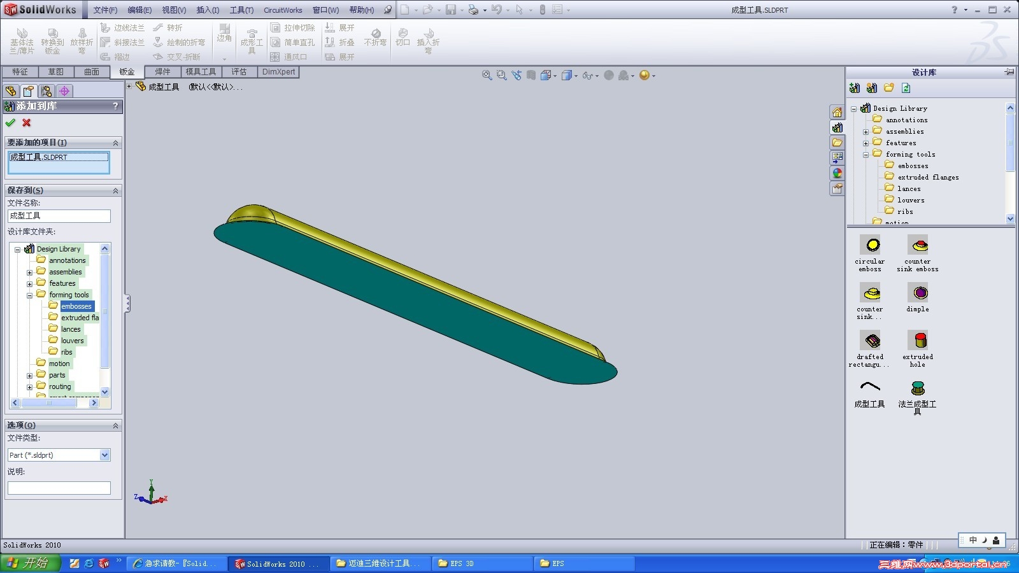This screenshot has width=1019, height=573.
Task: Collapse forming tools in right 设计库 tree
Action: tap(866, 155)
